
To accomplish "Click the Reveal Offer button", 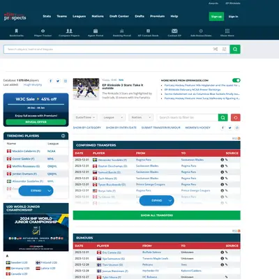I will pyautogui.click(x=36, y=122).
